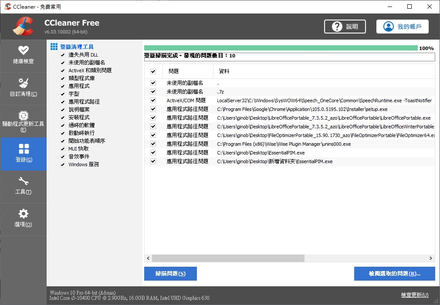
Task: Click the CCleaner title bar app icon
Action: click(x=7, y=7)
